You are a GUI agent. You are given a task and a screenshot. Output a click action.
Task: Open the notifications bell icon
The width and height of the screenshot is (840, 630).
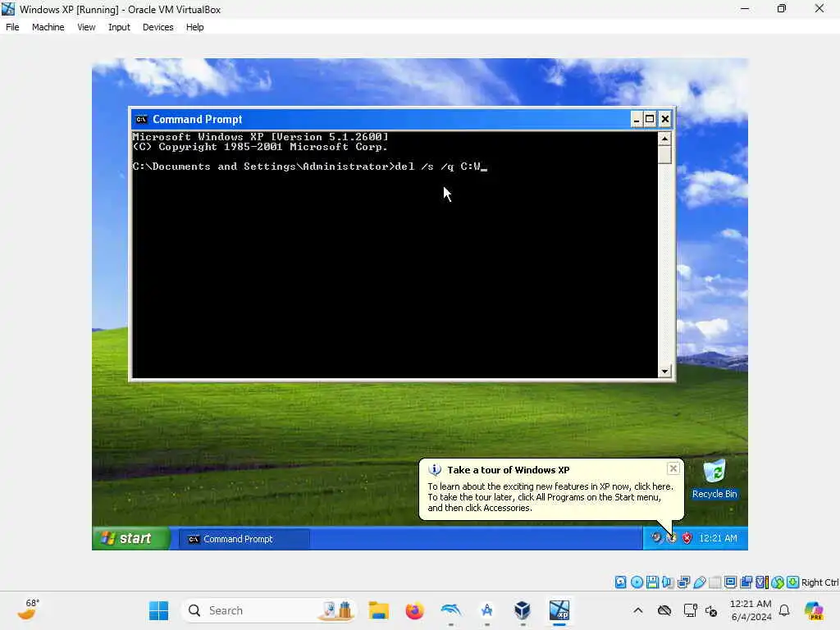click(x=784, y=610)
